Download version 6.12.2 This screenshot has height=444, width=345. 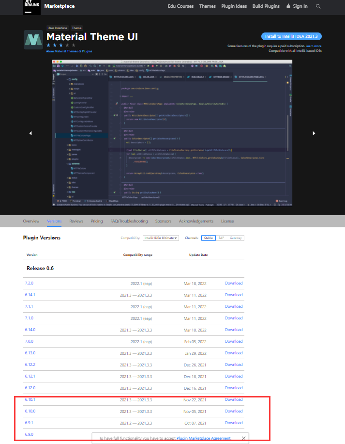[234, 365]
